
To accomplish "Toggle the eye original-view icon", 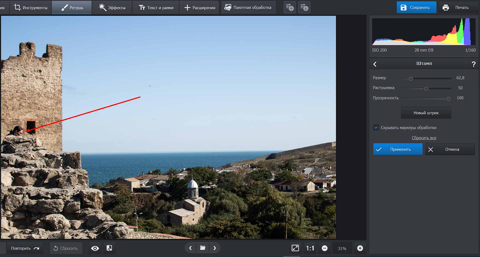I will (x=95, y=248).
